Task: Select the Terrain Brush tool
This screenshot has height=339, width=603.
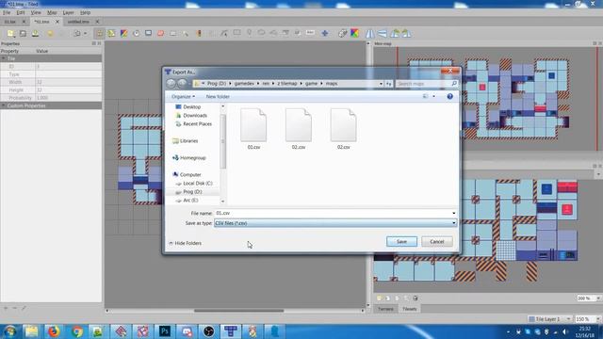Action: pos(111,34)
